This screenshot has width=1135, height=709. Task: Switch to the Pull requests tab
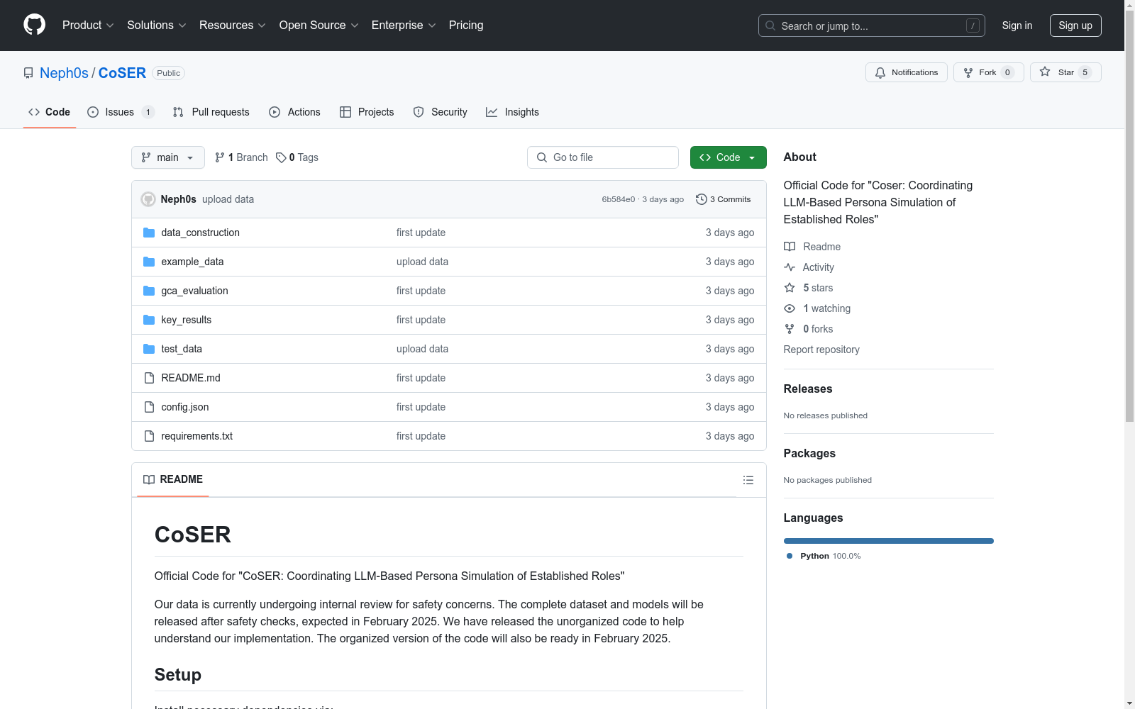pos(211,112)
